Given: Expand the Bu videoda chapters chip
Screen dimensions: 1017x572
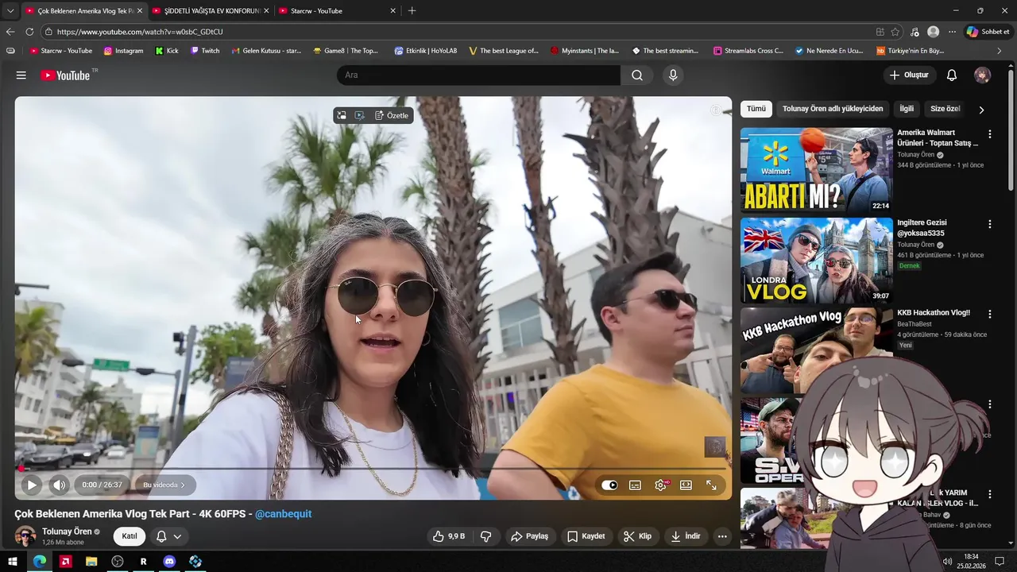Looking at the screenshot, I should [x=164, y=485].
